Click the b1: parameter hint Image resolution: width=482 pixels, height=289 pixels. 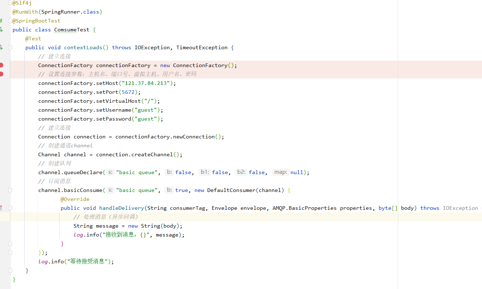204,172
